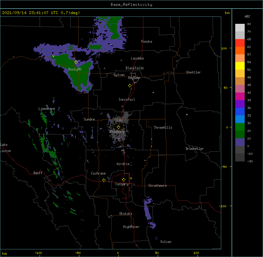Select the royal blue legend swatch below 36
The image size is (263, 257).
[240, 111]
